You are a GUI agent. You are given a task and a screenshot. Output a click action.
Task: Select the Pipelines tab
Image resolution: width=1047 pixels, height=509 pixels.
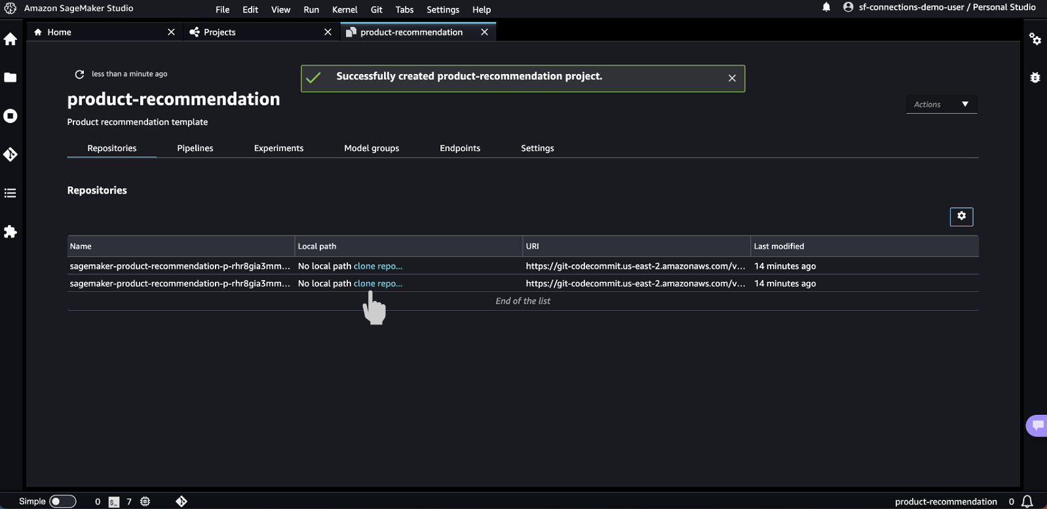pos(195,149)
